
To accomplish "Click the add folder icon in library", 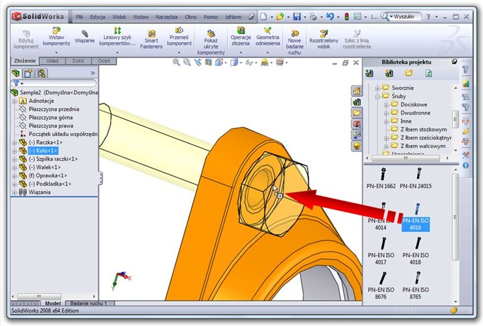I will click(409, 74).
